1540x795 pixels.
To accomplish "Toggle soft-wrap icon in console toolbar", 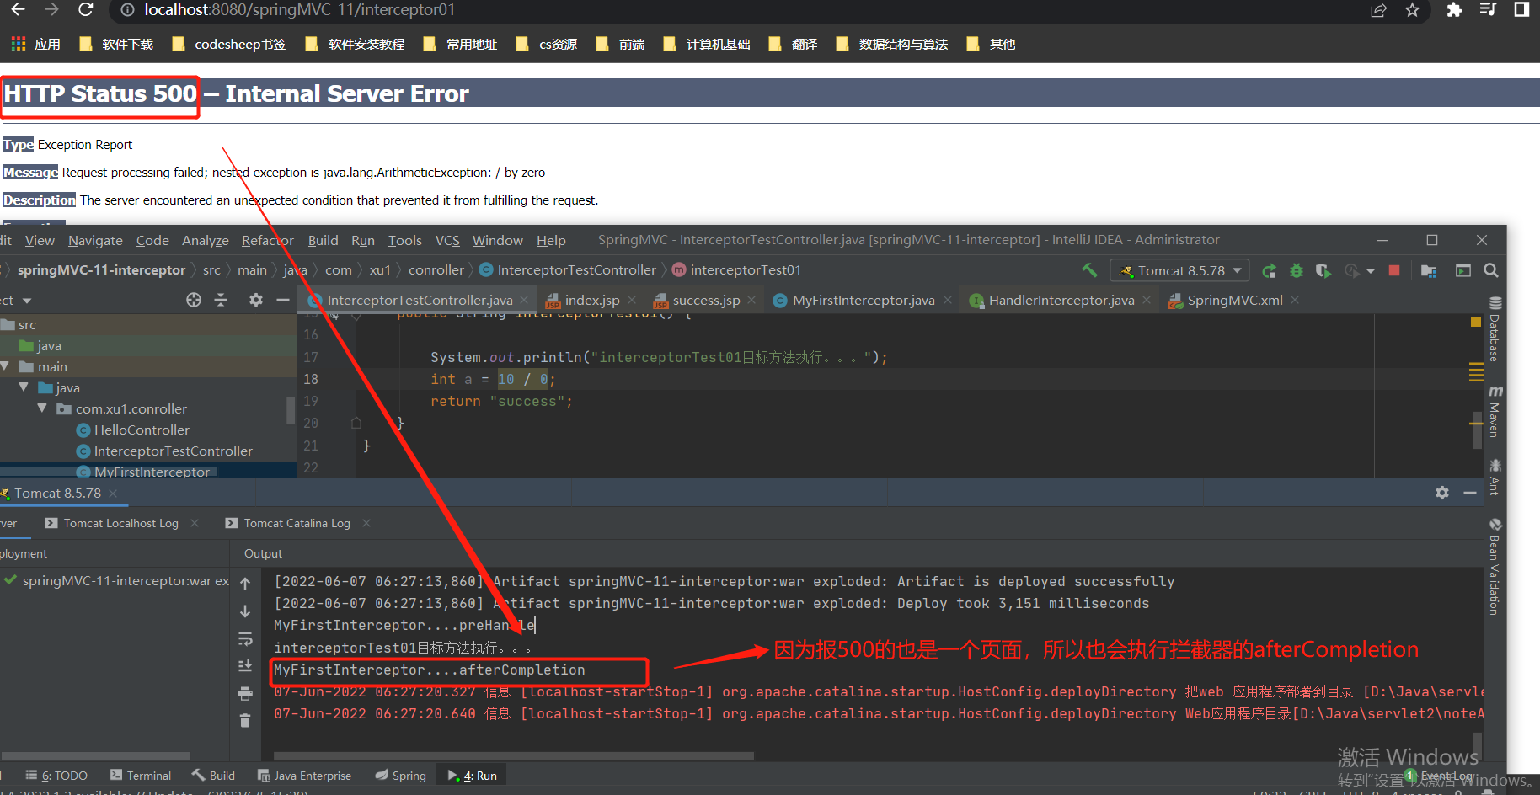I will [x=245, y=638].
